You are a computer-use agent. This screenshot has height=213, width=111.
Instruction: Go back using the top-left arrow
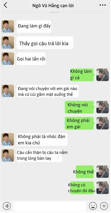point(6,5)
